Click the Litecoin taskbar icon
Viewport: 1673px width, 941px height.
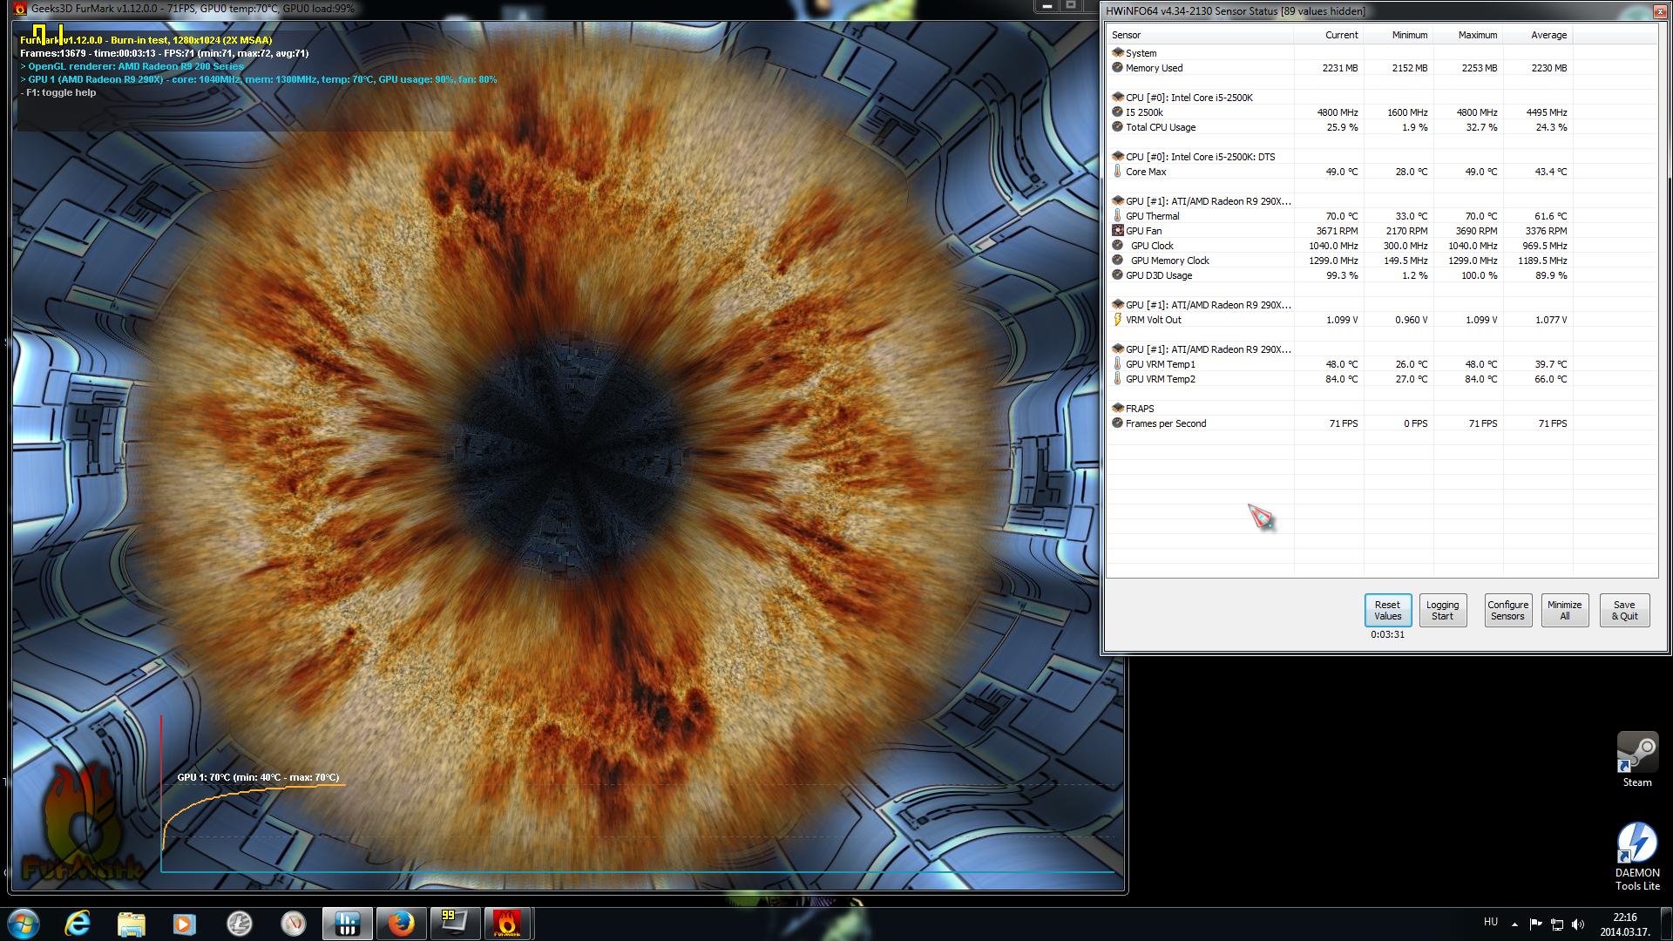pyautogui.click(x=239, y=923)
